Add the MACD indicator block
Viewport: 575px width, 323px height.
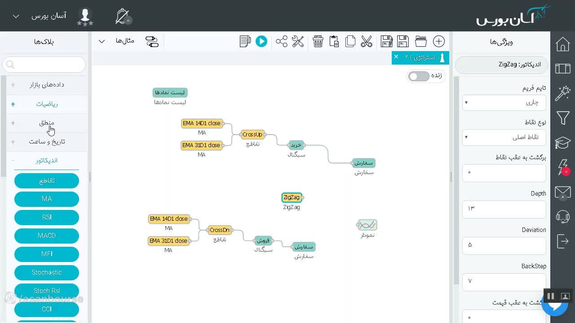tap(47, 236)
